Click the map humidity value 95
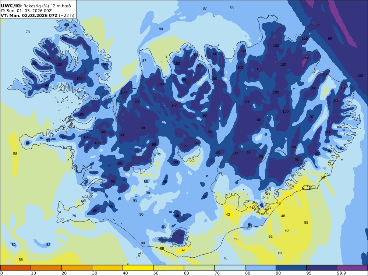 (205, 197)
